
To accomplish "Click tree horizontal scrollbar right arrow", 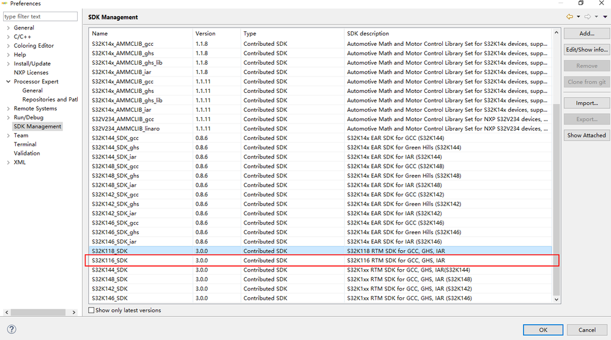I will click(74, 312).
